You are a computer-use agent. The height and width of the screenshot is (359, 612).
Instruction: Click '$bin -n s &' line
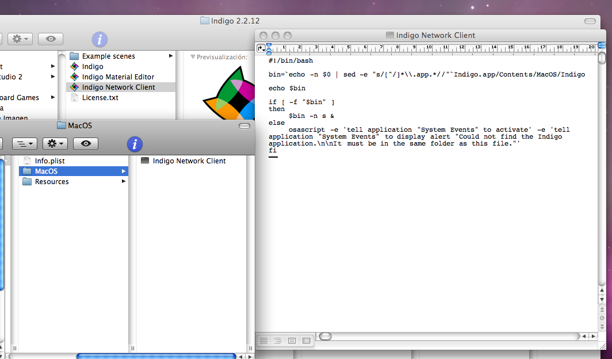[x=312, y=116]
